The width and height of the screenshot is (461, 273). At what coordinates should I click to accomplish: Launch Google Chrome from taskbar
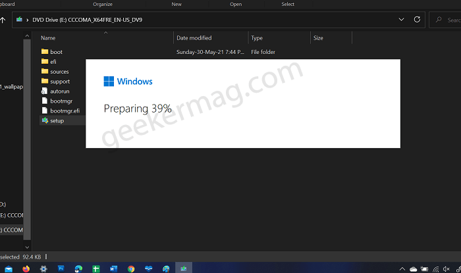(x=131, y=268)
